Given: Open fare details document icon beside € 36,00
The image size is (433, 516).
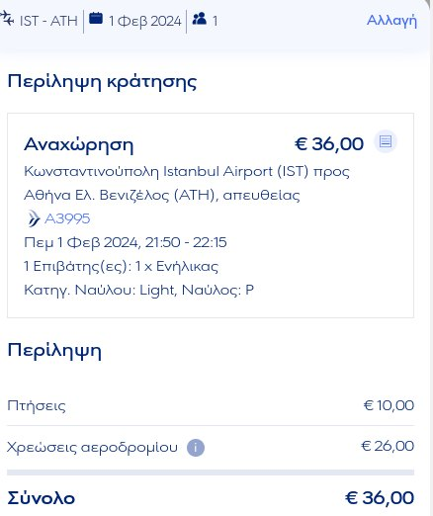Looking at the screenshot, I should 386,141.
